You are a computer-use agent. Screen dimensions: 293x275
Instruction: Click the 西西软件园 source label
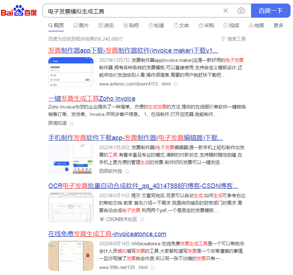coord(110,171)
